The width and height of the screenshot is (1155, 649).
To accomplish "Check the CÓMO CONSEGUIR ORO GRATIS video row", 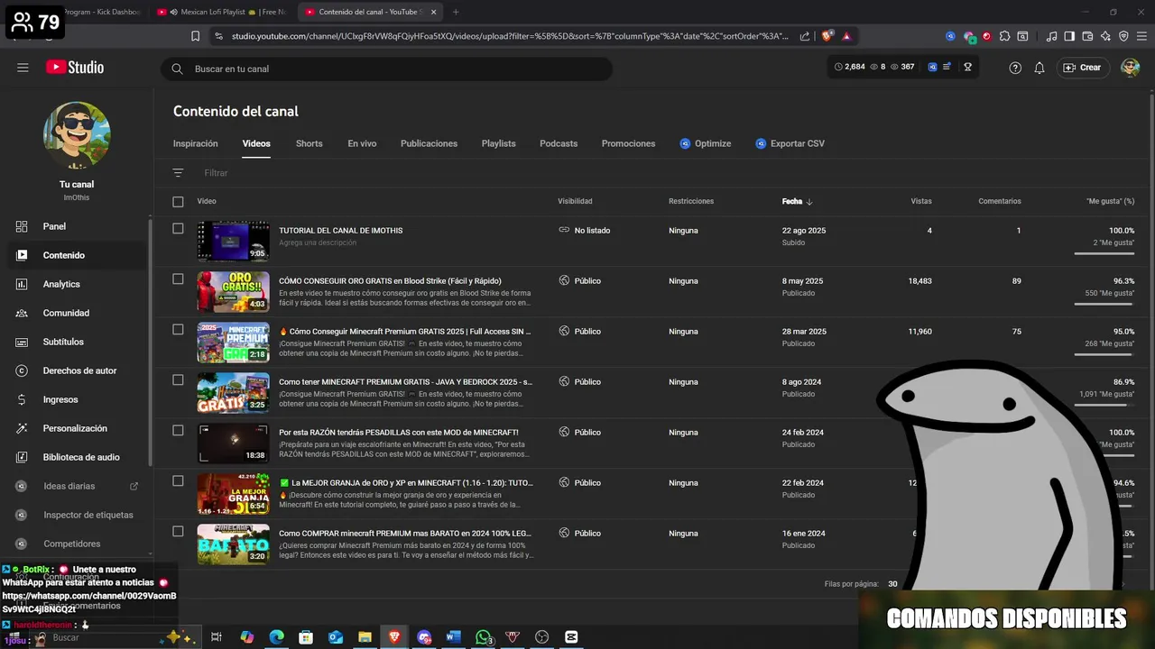I will 178,279.
